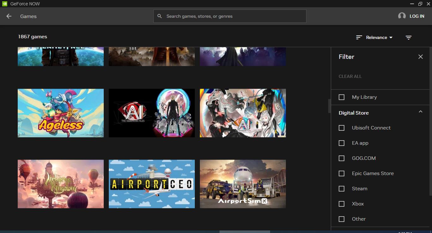Go back using the arrow icon
Viewport: 432px width, 233px height.
9,16
